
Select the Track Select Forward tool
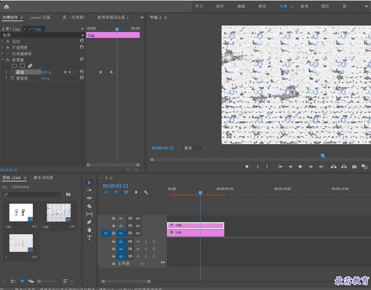pyautogui.click(x=89, y=190)
